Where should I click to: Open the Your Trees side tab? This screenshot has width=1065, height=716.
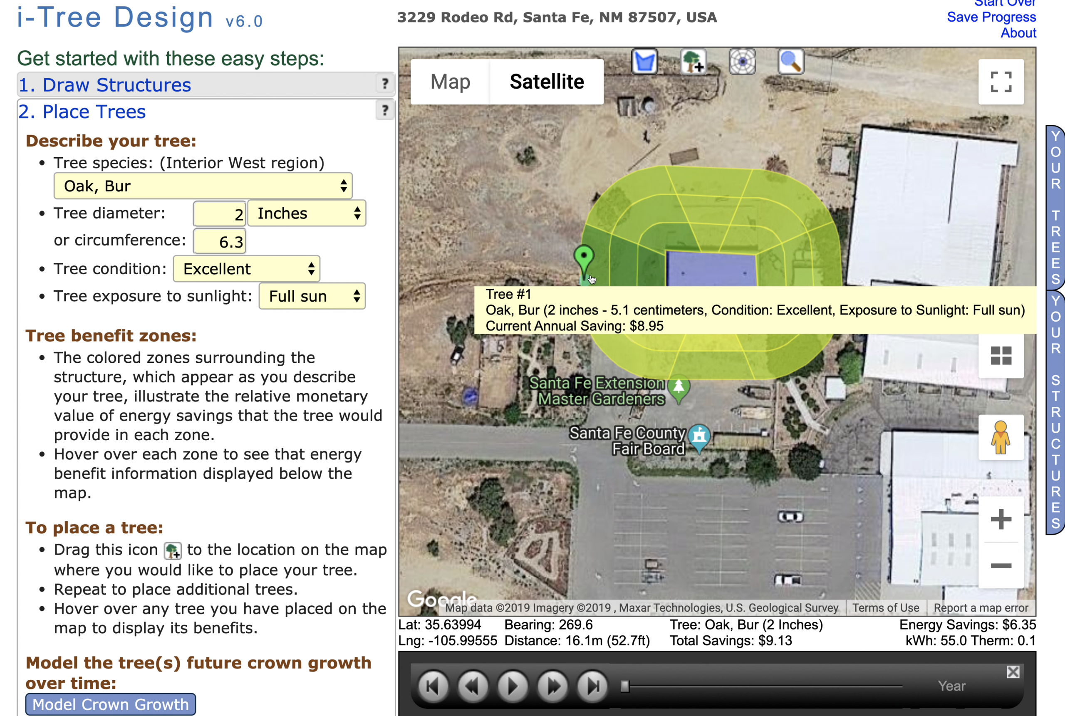click(1055, 208)
